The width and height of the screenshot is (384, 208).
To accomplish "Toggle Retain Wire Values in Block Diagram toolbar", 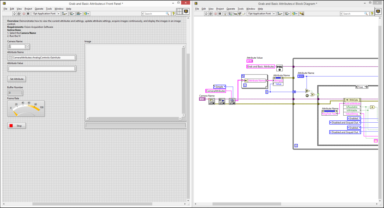I will pos(230,14).
